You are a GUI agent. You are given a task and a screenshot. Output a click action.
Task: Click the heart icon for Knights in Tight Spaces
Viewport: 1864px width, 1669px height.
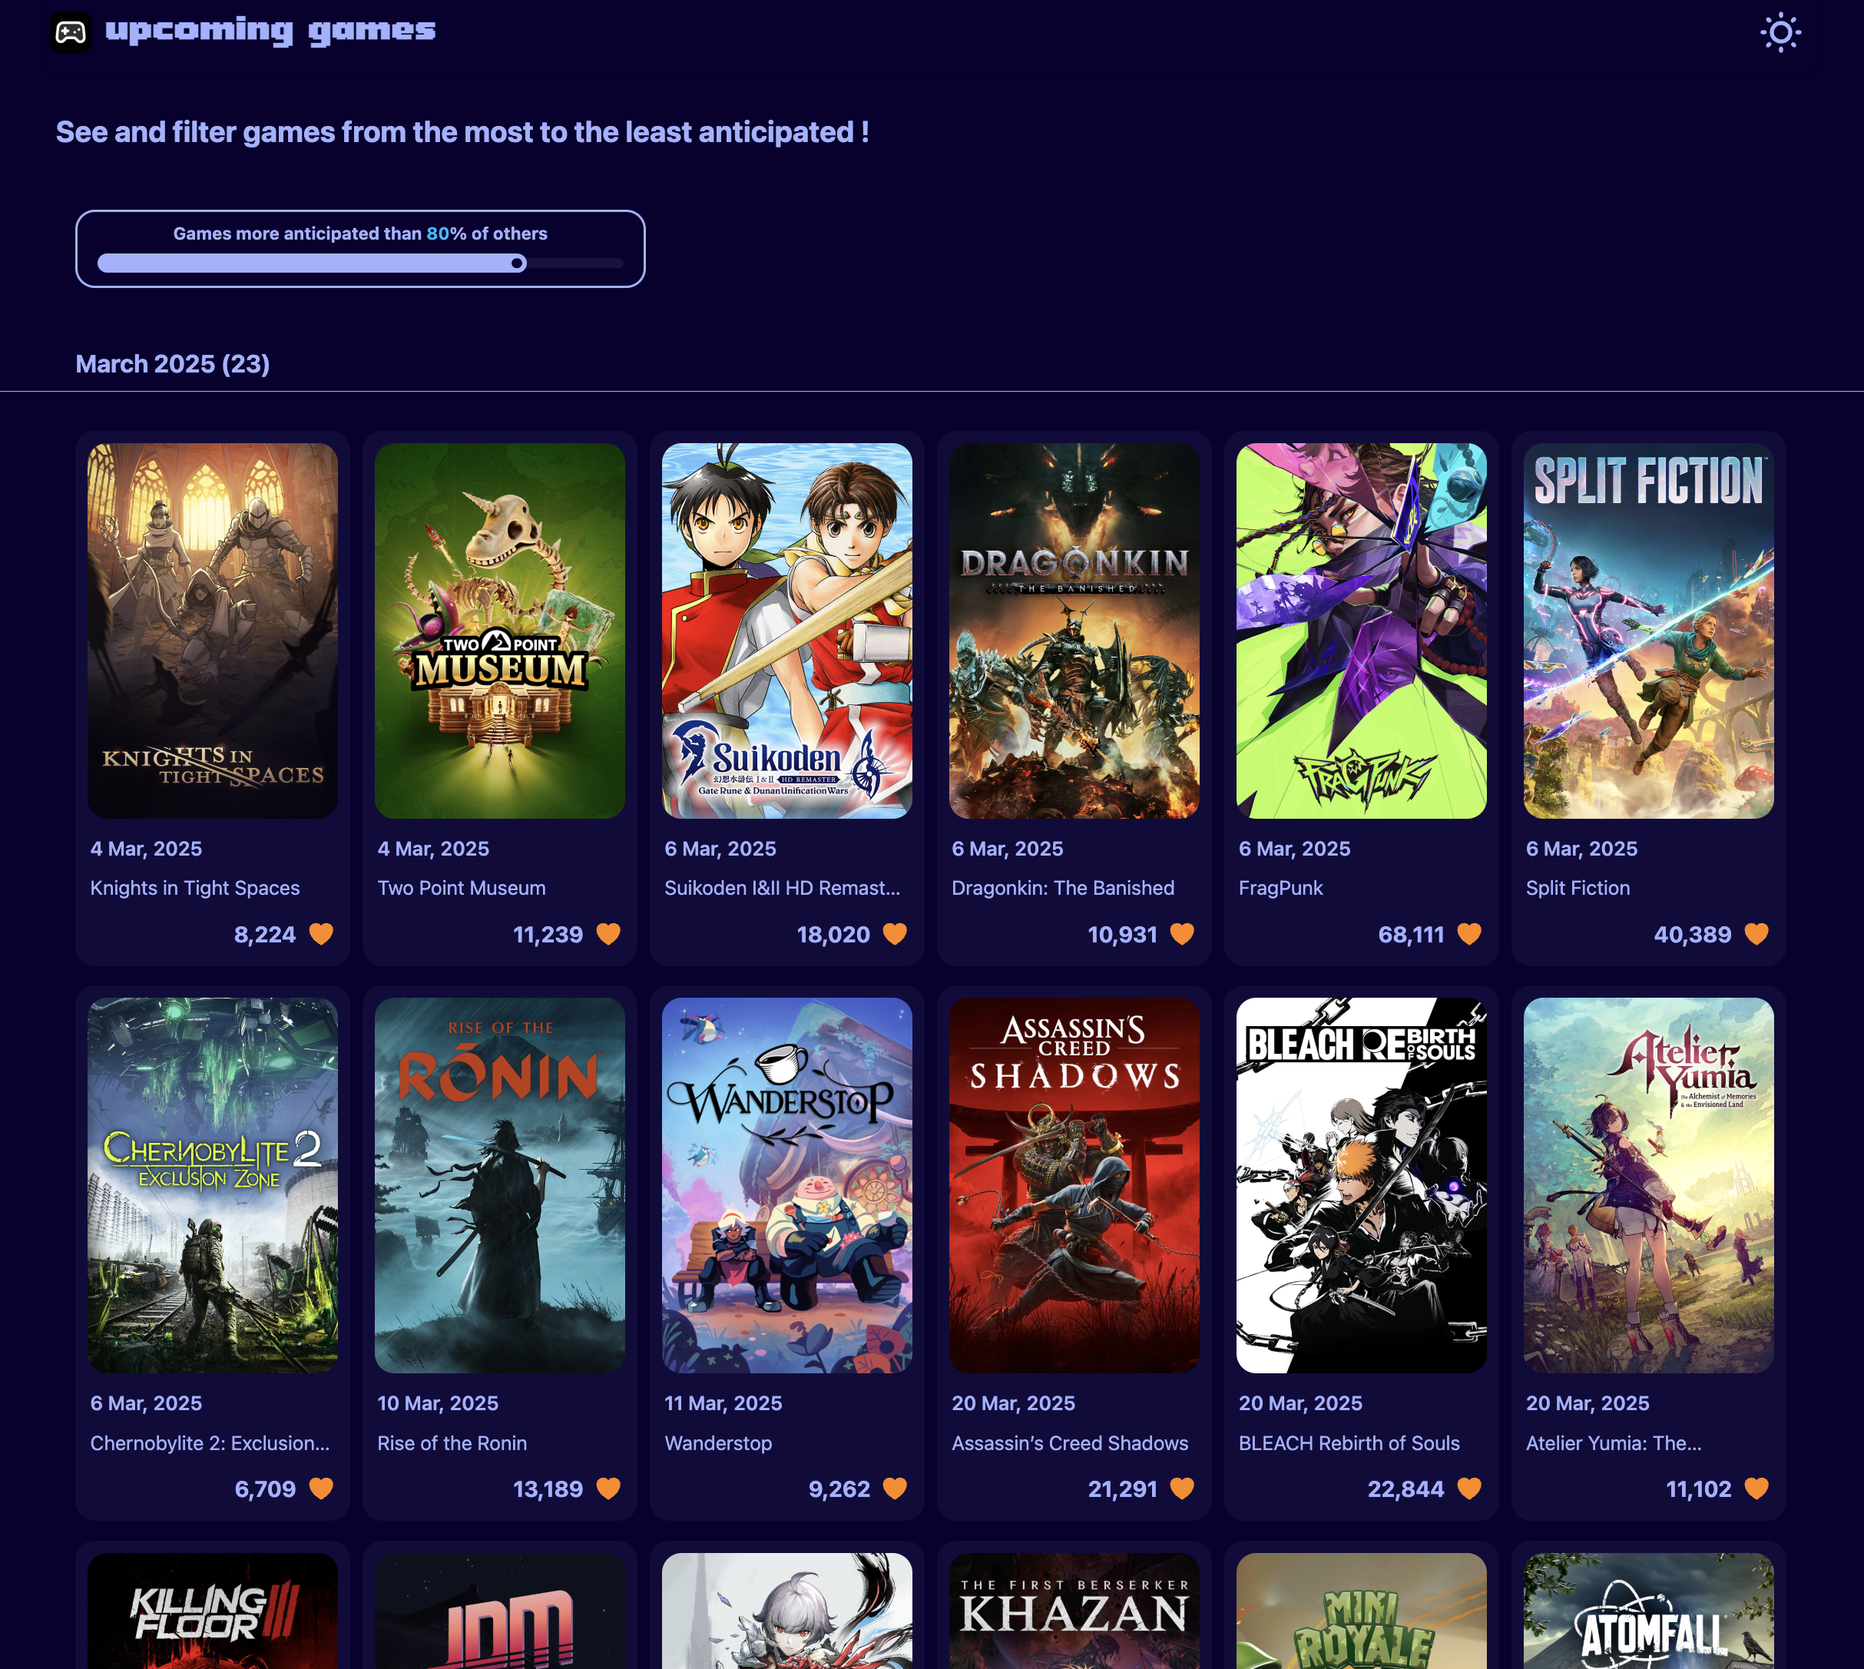[321, 933]
